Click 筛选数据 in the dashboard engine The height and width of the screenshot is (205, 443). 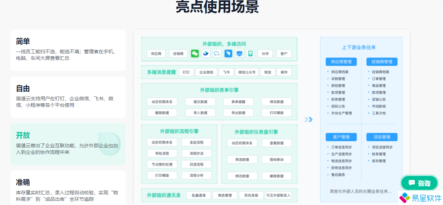point(242,159)
